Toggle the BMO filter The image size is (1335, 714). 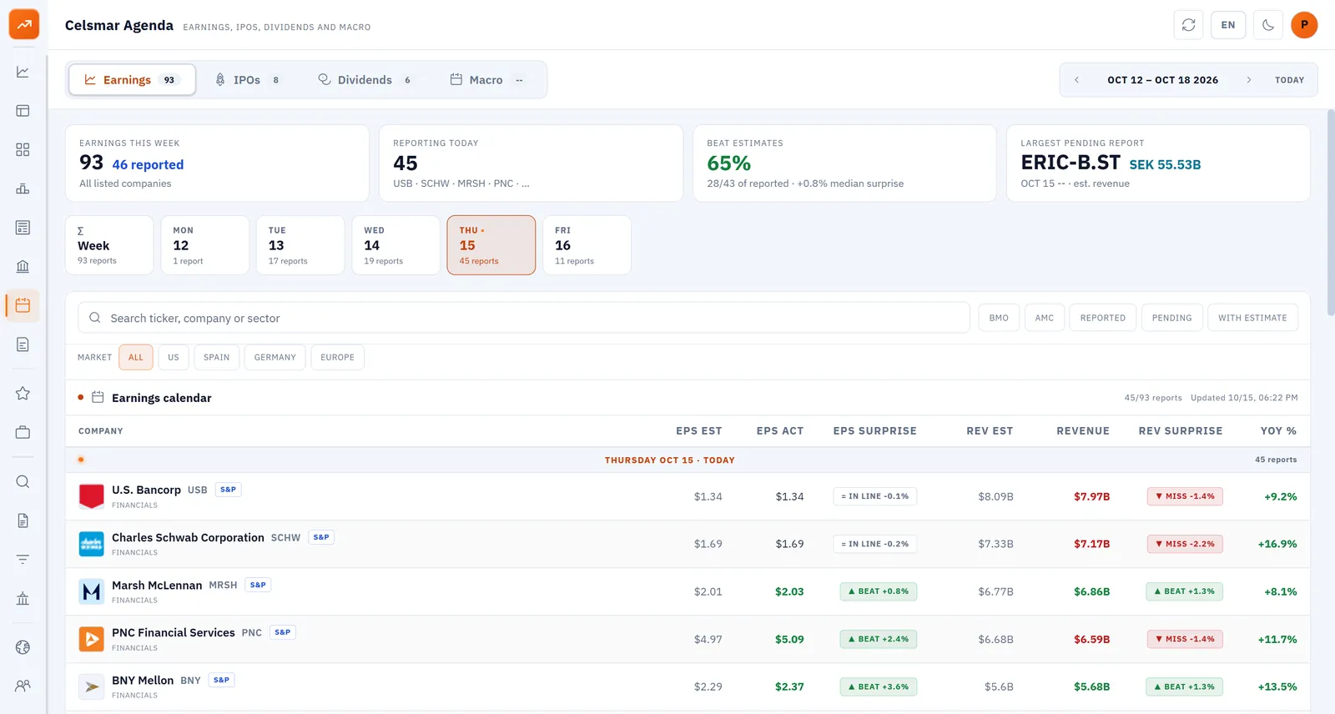pyautogui.click(x=999, y=318)
